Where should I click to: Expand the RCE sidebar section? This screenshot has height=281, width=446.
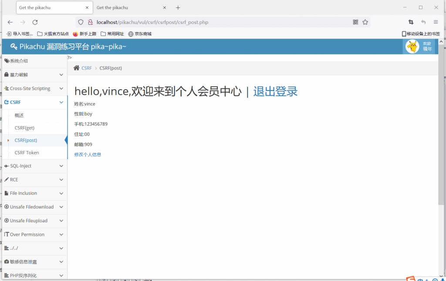(x=34, y=180)
